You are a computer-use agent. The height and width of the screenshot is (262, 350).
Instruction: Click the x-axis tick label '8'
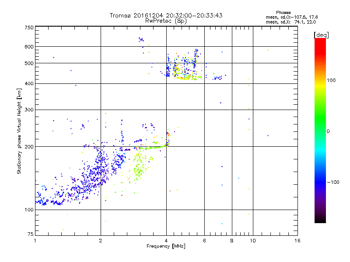(x=232, y=241)
